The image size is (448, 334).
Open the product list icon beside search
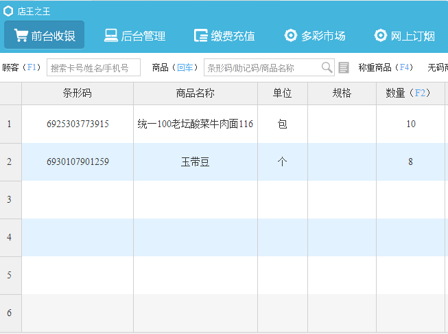(x=344, y=67)
